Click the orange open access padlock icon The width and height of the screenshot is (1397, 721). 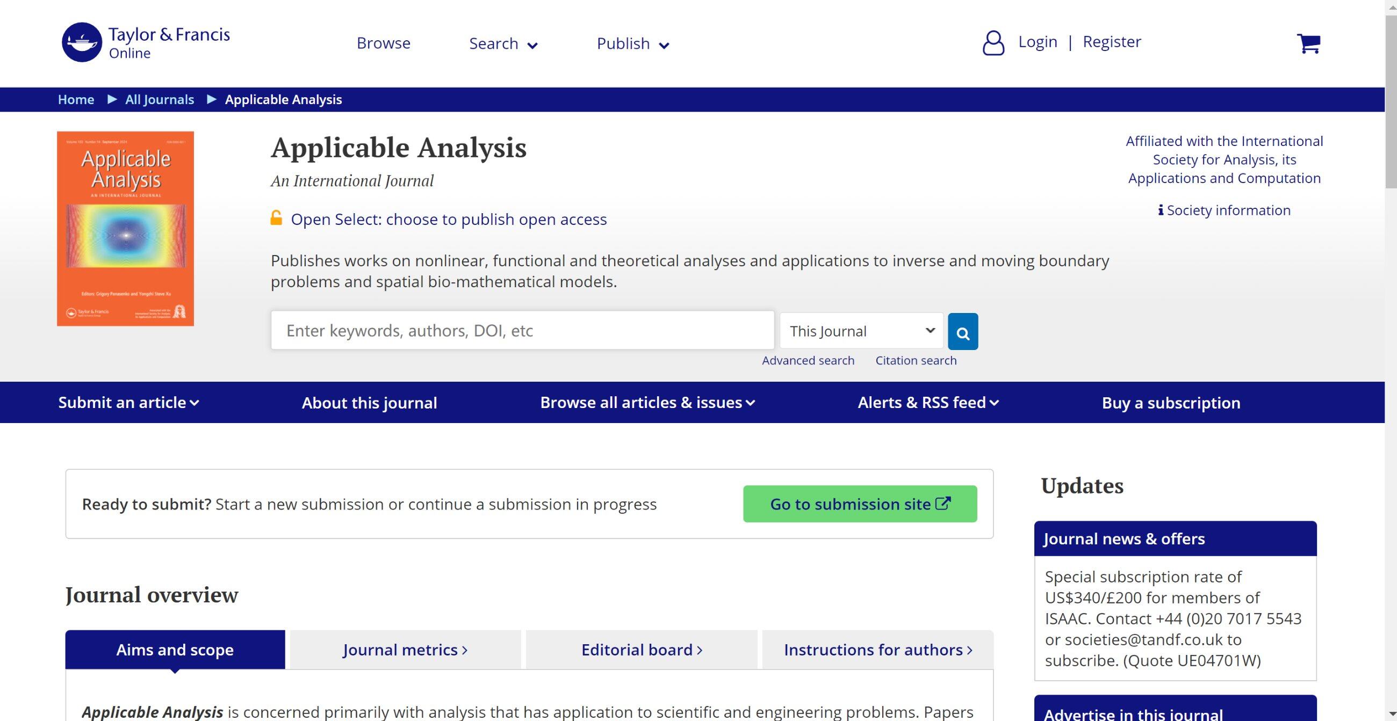coord(276,218)
